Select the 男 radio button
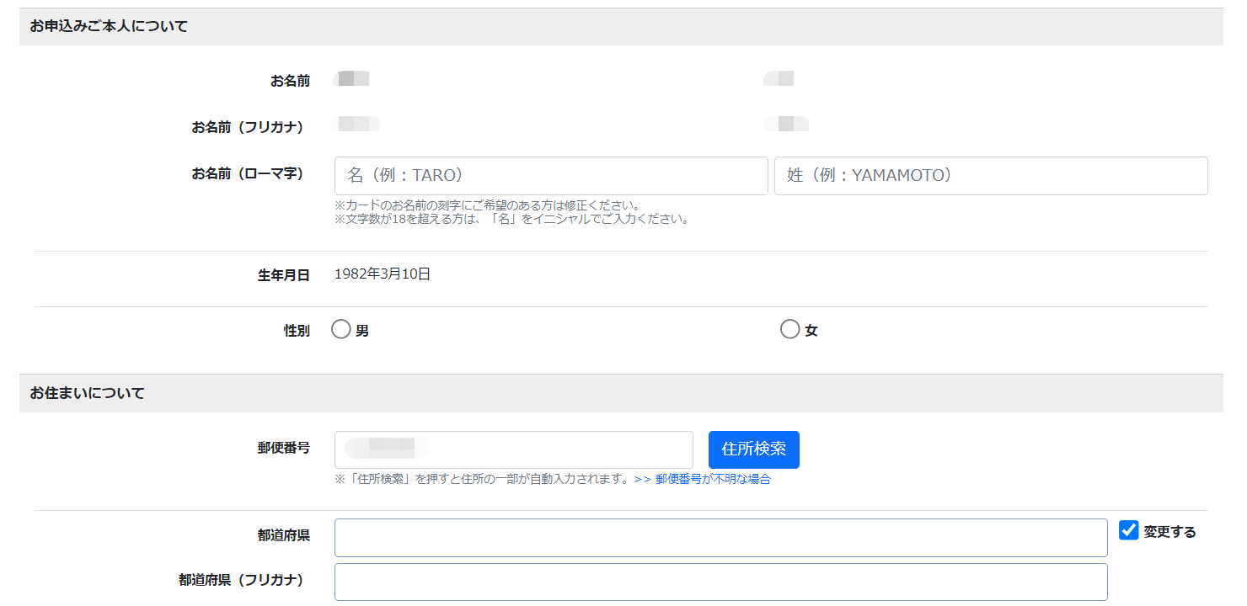Screen dimensions: 1247x606 click(x=341, y=330)
